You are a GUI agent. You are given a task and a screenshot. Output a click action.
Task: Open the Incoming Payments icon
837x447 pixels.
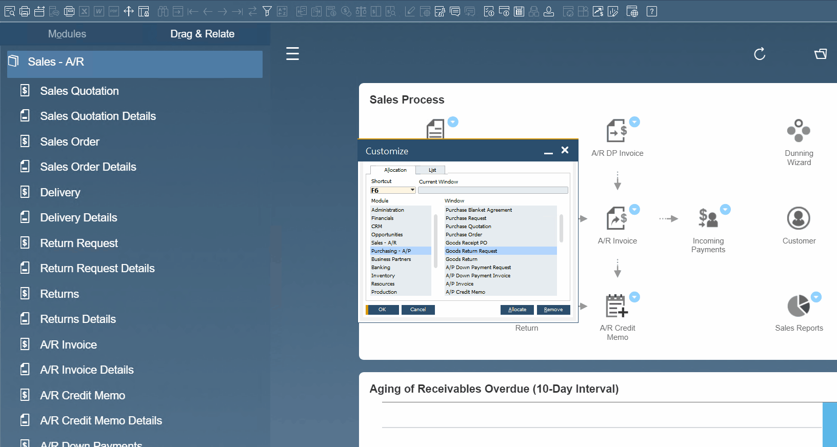(x=708, y=218)
